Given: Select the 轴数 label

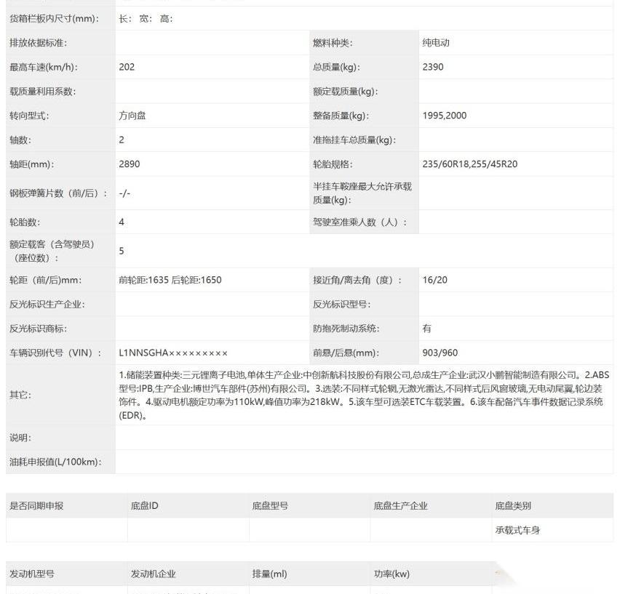Looking at the screenshot, I should click(x=20, y=140).
